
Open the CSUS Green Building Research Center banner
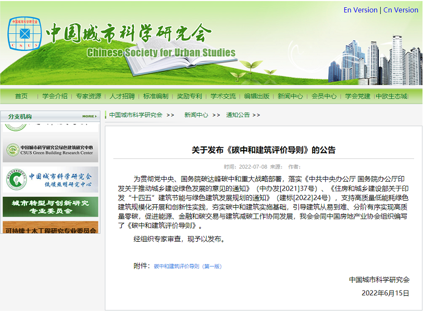pos(51,150)
